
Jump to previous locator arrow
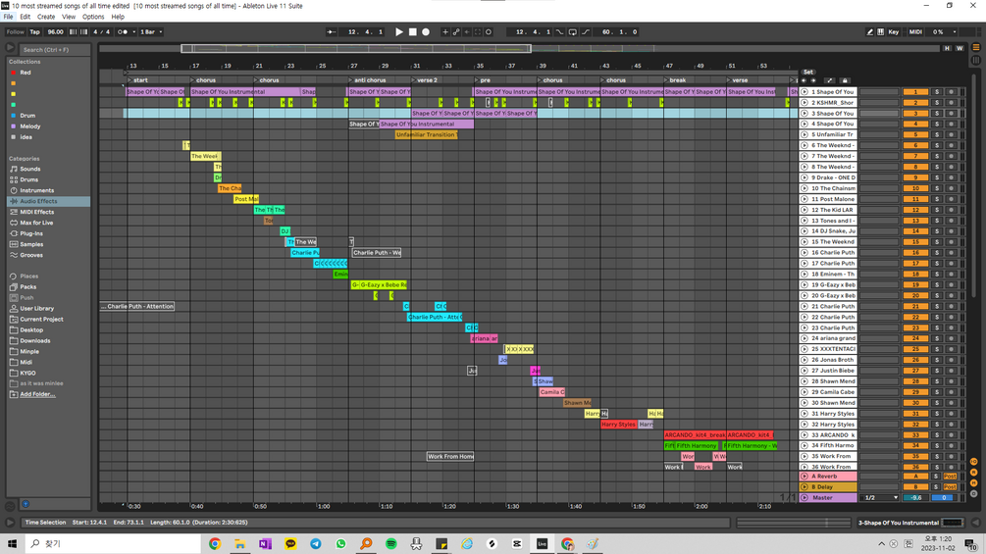(804, 80)
